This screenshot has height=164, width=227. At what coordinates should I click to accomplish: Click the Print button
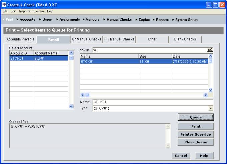click(196, 126)
